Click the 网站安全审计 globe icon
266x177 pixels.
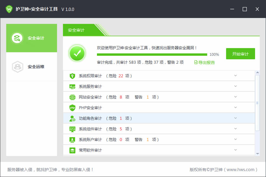pos(72,97)
